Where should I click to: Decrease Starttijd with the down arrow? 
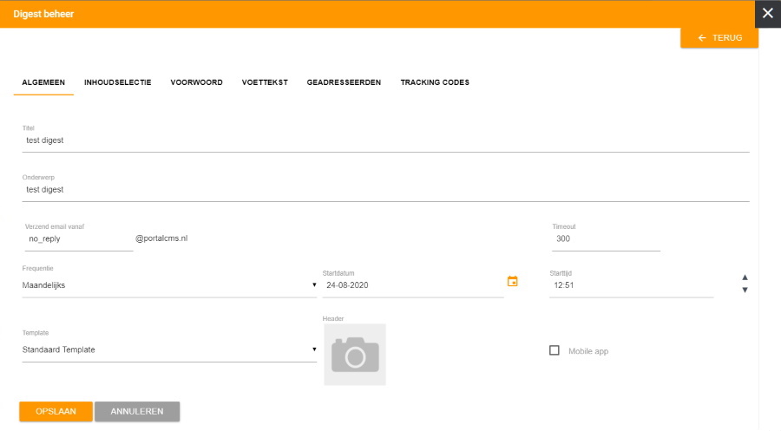pyautogui.click(x=745, y=290)
